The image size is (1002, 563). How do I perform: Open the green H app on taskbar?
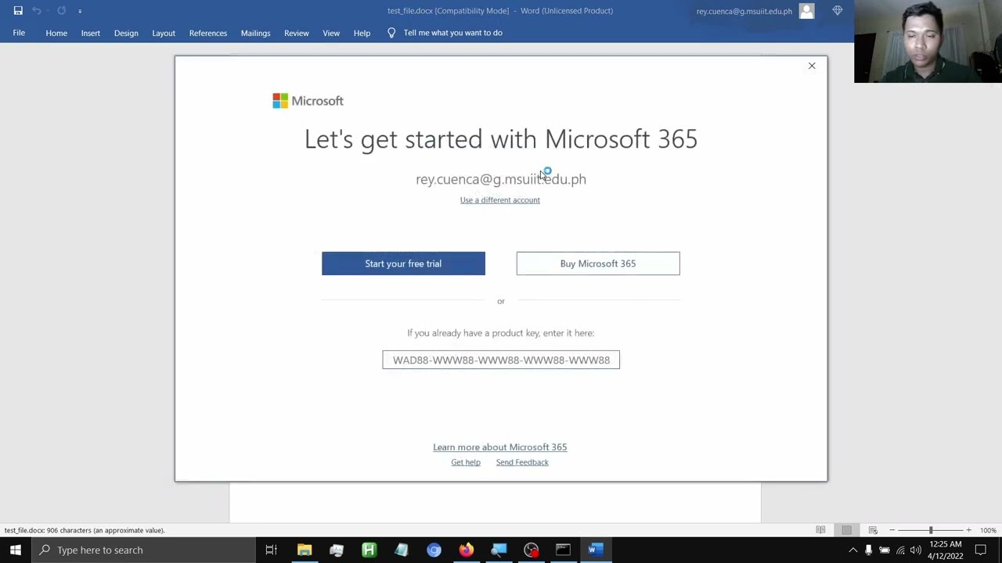369,550
